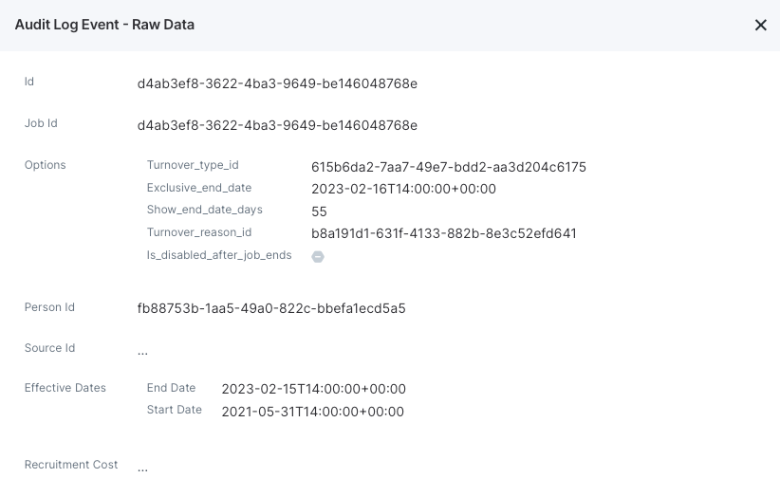Click the Source Id ellipsis value

[142, 352]
